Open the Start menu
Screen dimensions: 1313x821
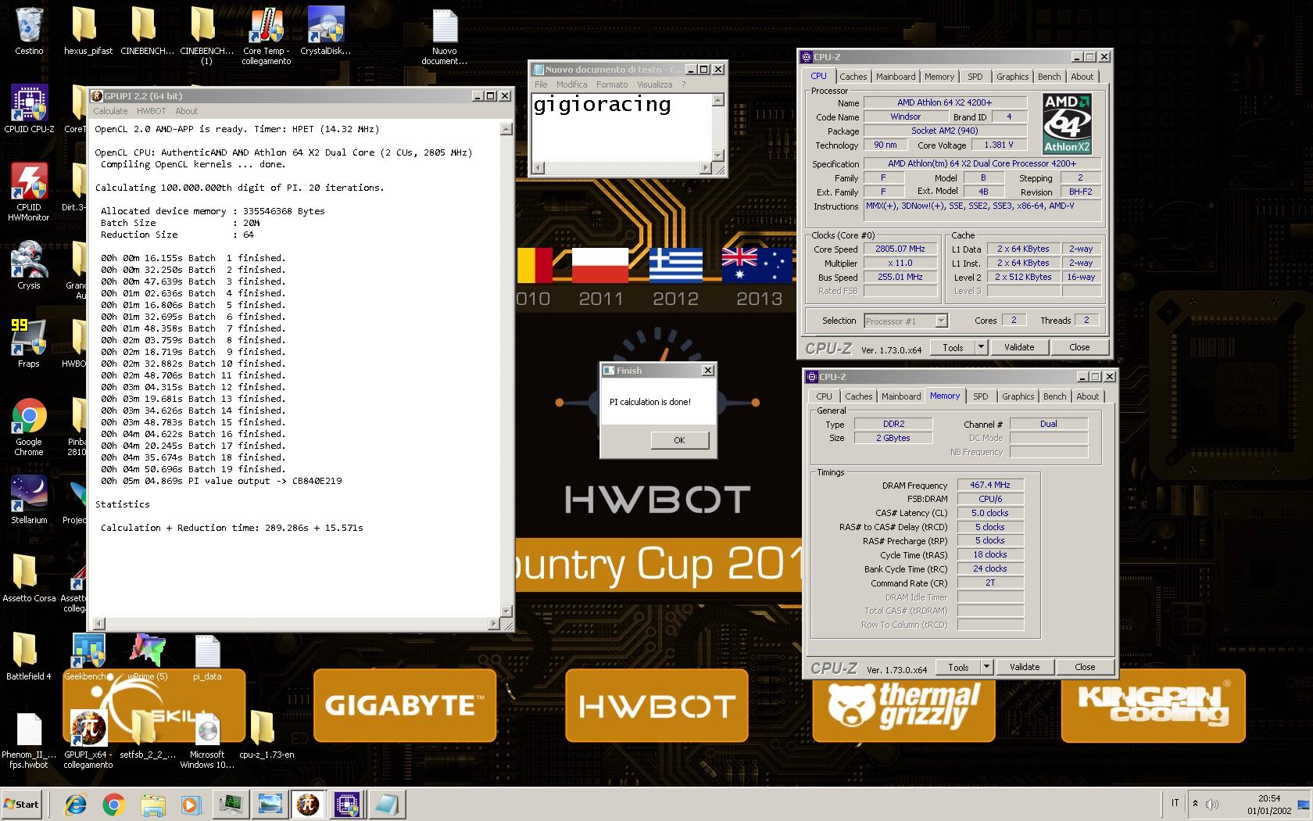point(22,805)
